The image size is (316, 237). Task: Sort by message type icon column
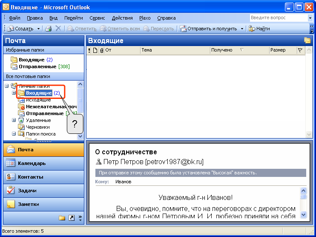[x=95, y=50]
